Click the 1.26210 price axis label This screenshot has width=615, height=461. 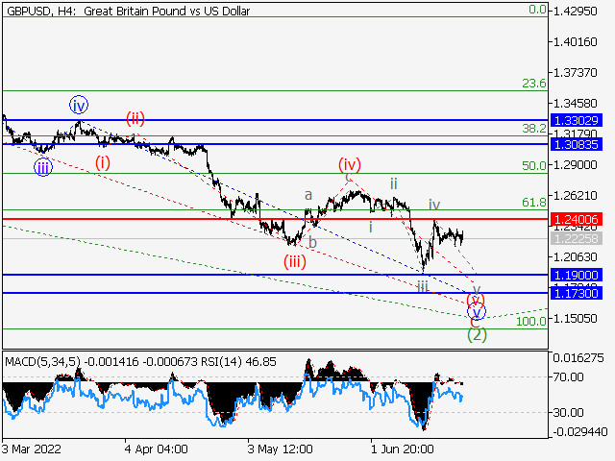[576, 195]
